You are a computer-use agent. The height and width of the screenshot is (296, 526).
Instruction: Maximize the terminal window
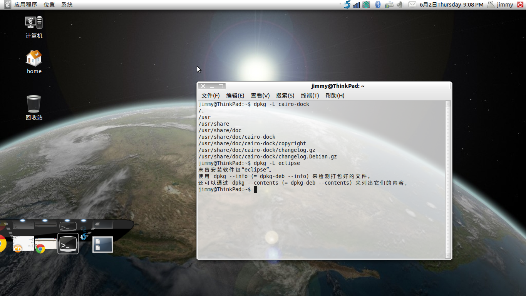[221, 86]
